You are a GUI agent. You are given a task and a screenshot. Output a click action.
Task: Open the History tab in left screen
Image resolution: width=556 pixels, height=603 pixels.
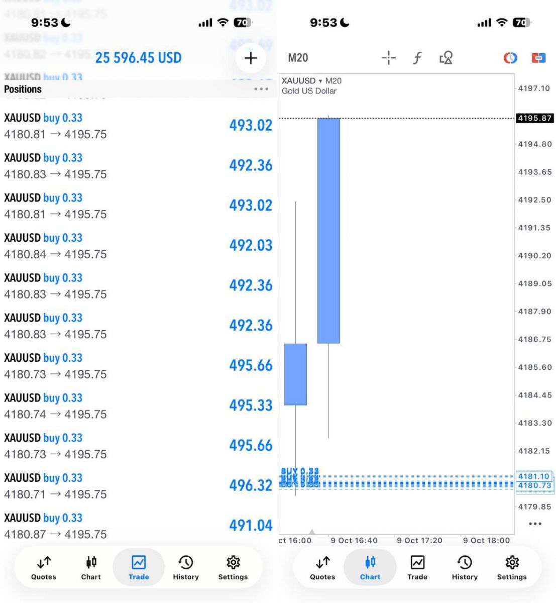pos(186,568)
